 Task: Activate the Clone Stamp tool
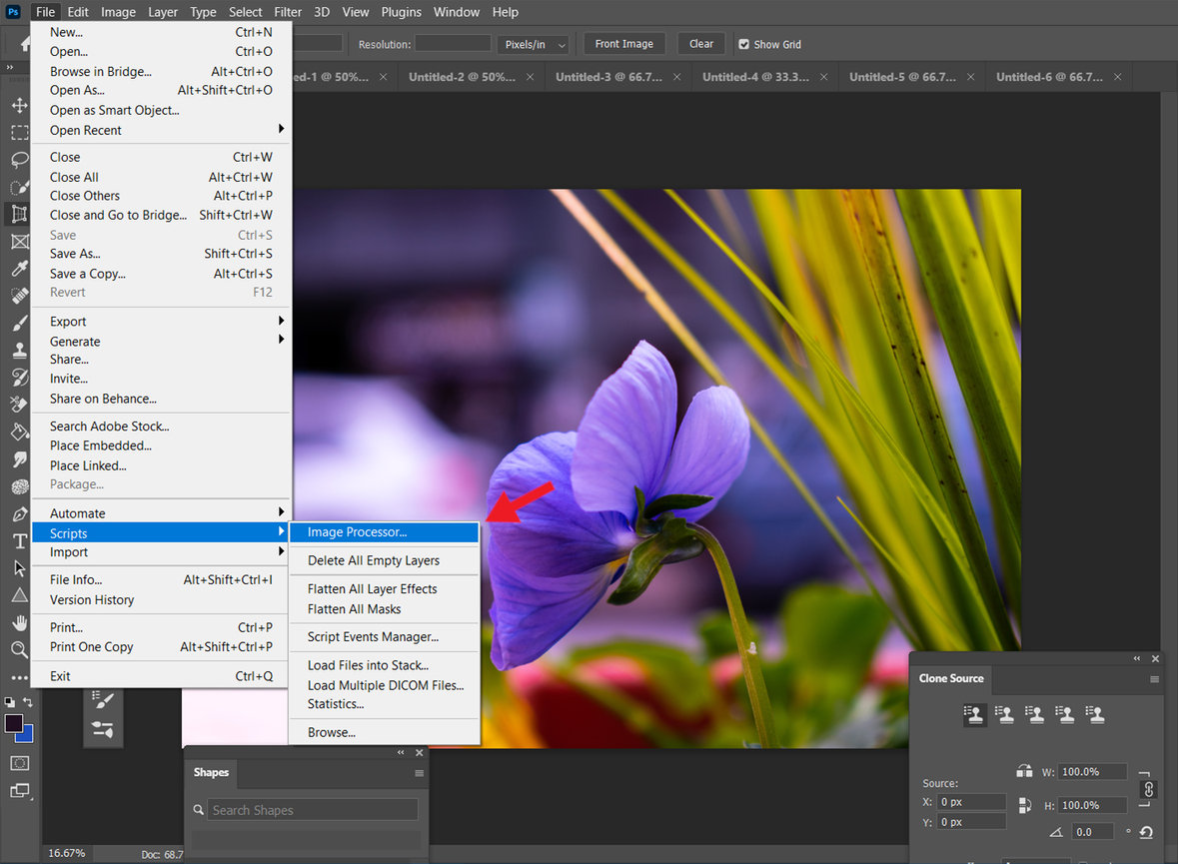coord(19,350)
